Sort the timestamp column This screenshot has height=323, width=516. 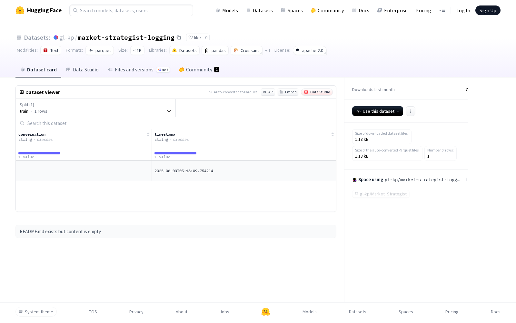coord(332,134)
